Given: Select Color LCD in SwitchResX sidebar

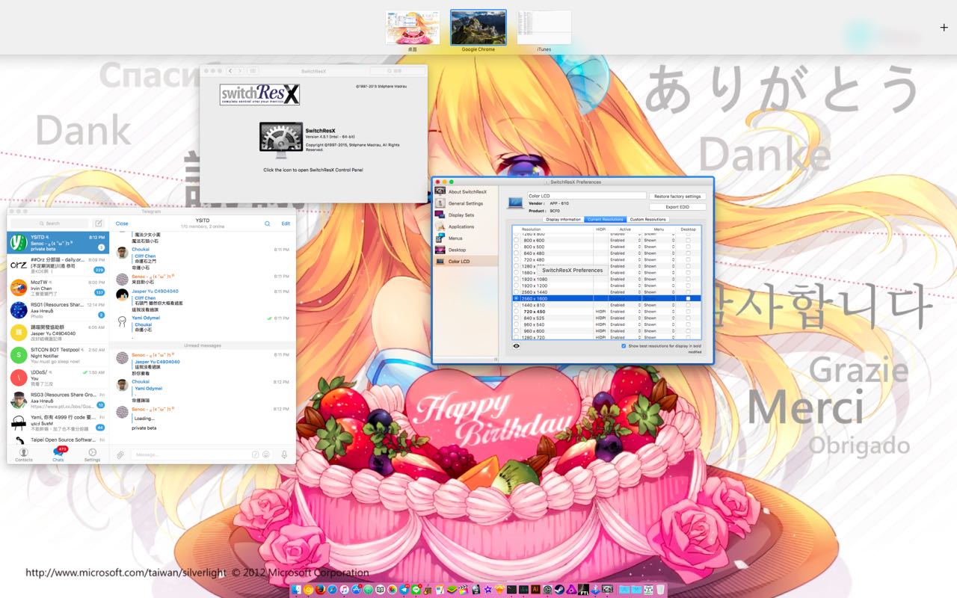Looking at the screenshot, I should pyautogui.click(x=466, y=262).
